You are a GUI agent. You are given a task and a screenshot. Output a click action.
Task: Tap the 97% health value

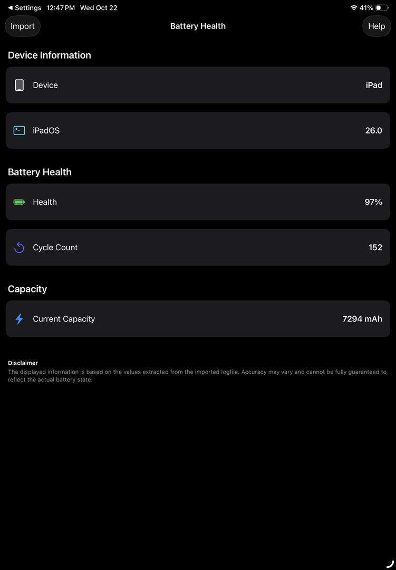[x=373, y=202]
